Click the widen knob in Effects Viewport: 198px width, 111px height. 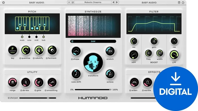(134, 82)
